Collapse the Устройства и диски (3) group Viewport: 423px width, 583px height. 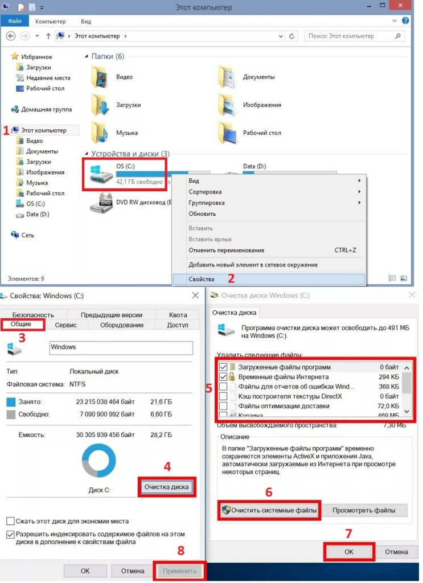[x=87, y=154]
